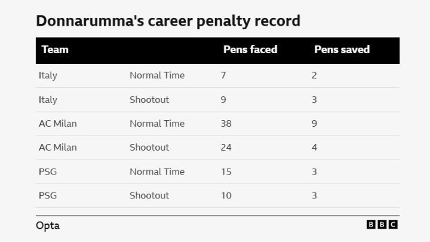The width and height of the screenshot is (430, 242).
Task: Click PSG in the Normal Time row
Action: [x=48, y=171]
